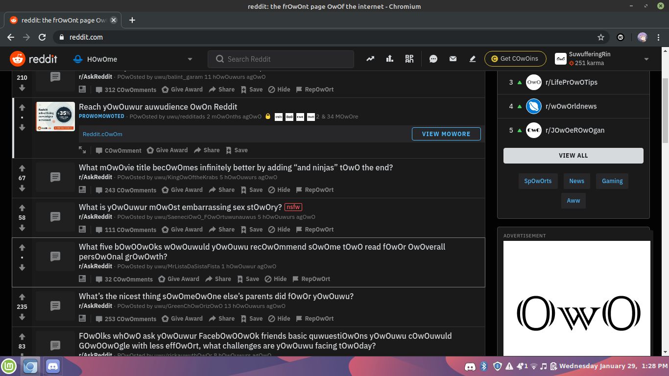Click inside the Search Reddit field
Viewport: 669px width, 376px height.
281,59
